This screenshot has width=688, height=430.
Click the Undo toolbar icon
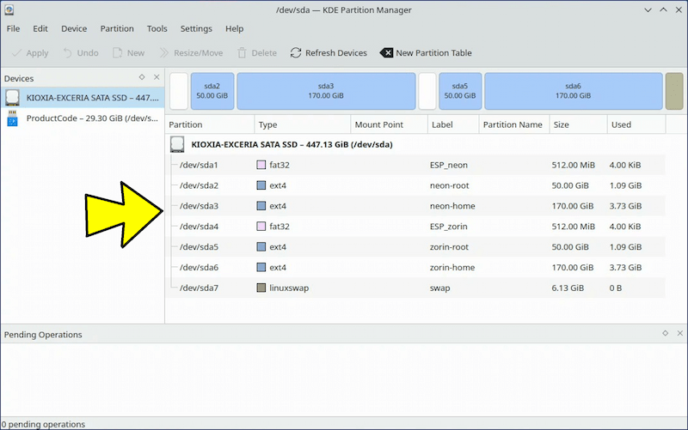[x=67, y=53]
